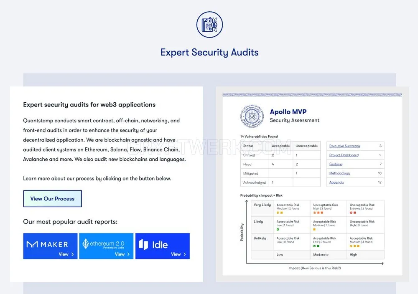This screenshot has height=294, width=418.
Task: Click the 'Unfixed' status row label
Action: (249, 155)
